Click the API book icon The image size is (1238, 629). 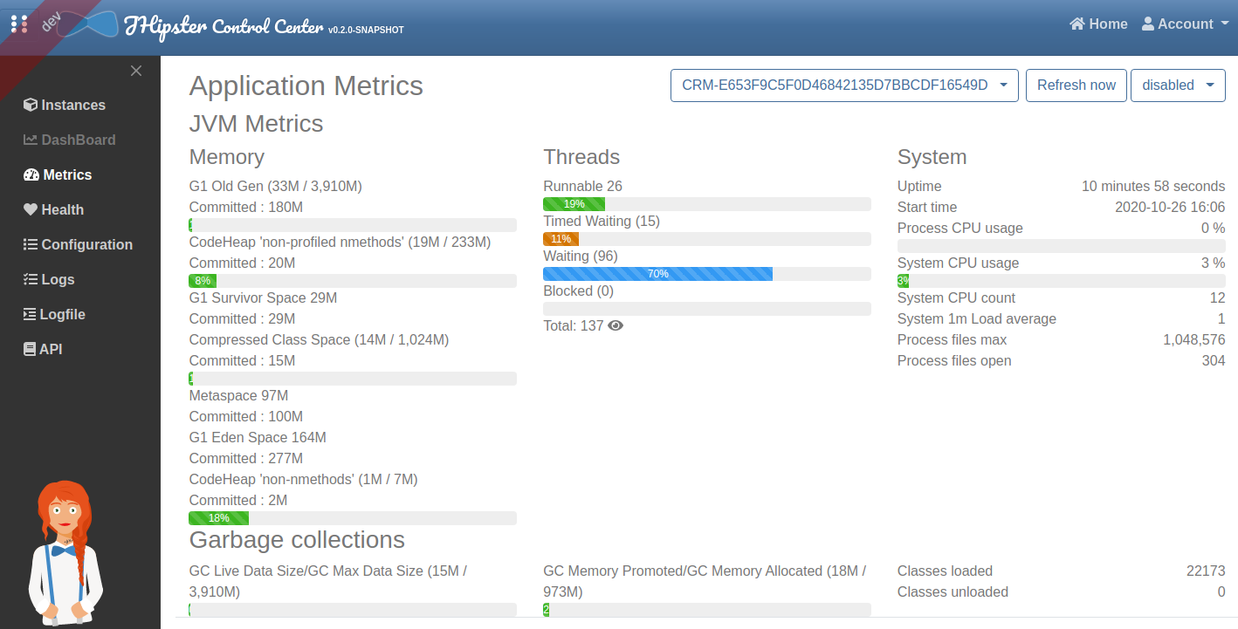click(31, 349)
